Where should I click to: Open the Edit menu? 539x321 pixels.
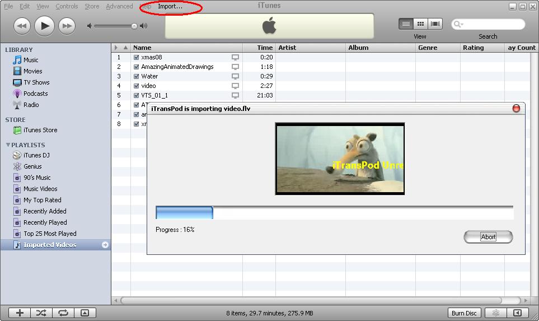click(x=25, y=6)
